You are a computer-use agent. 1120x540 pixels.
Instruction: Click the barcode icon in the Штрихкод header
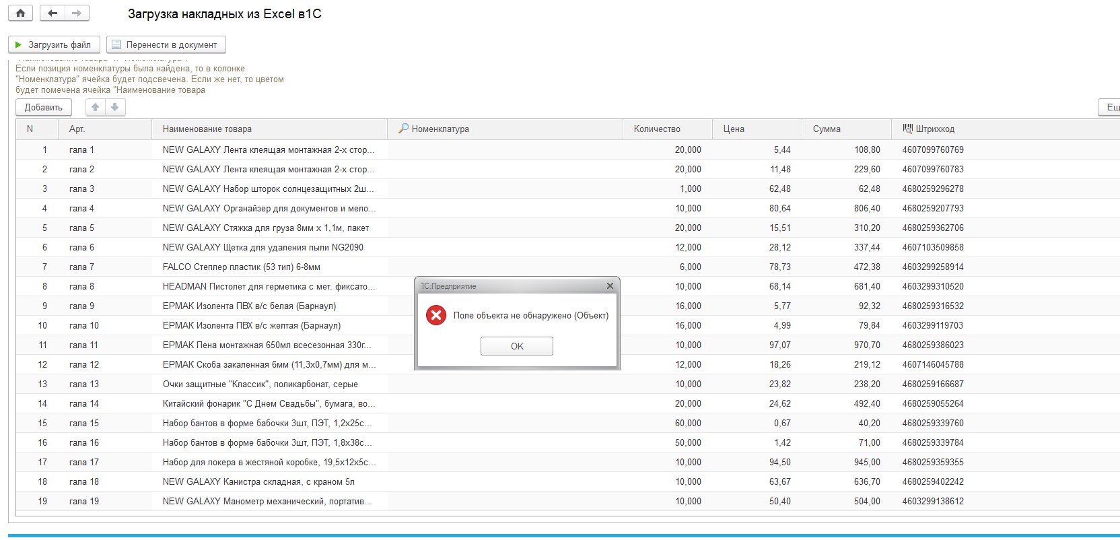pyautogui.click(x=907, y=128)
